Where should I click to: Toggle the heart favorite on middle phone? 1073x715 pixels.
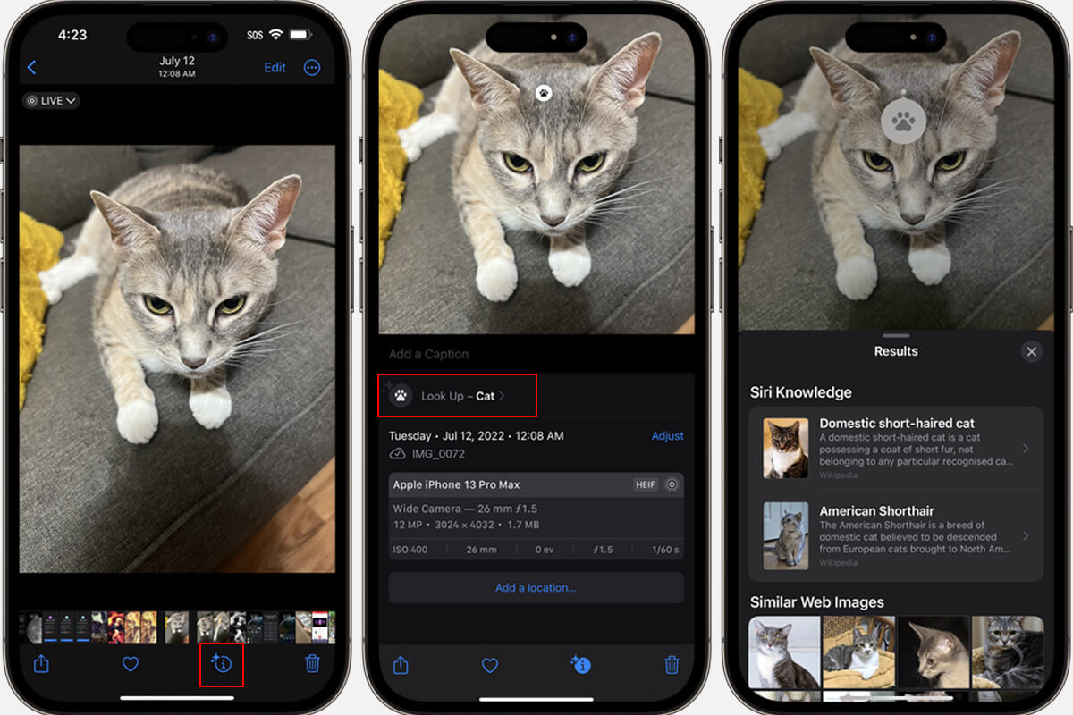[x=490, y=665]
